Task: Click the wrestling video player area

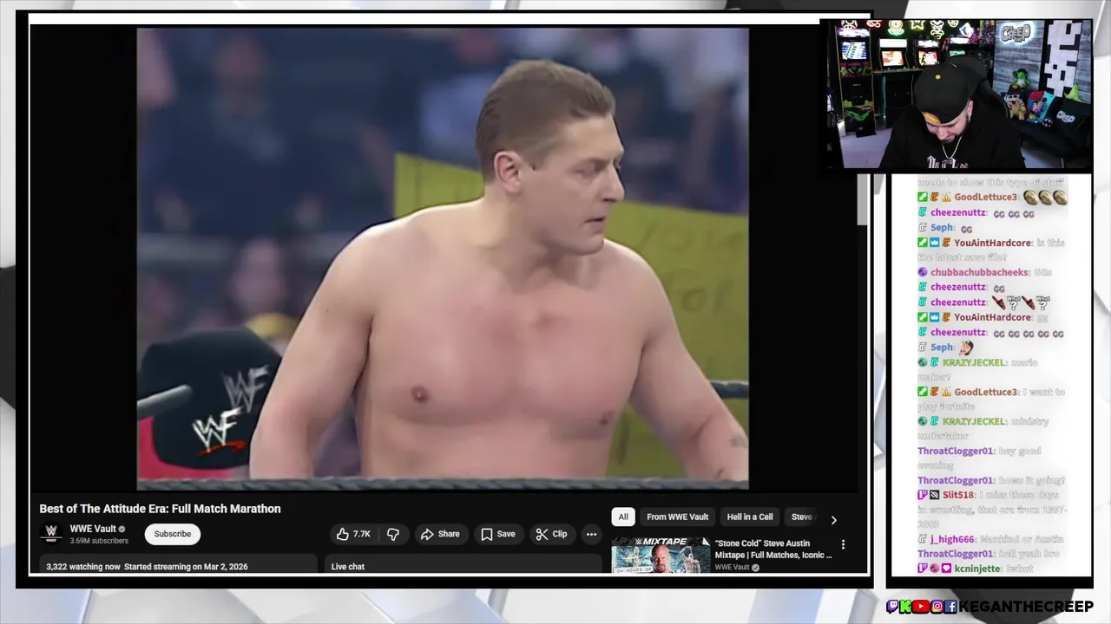Action: point(443,258)
